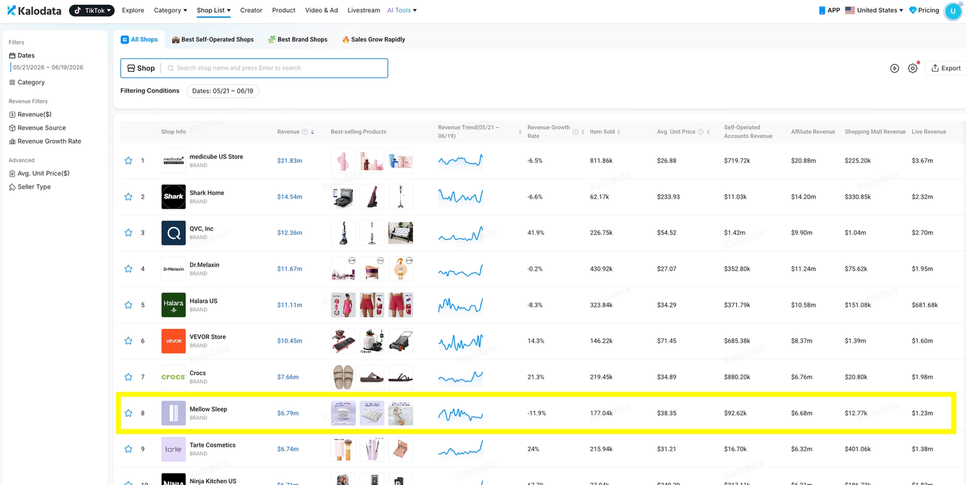The width and height of the screenshot is (966, 485).
Task: Favorite VEVOR Store using its star
Action: pyautogui.click(x=129, y=341)
